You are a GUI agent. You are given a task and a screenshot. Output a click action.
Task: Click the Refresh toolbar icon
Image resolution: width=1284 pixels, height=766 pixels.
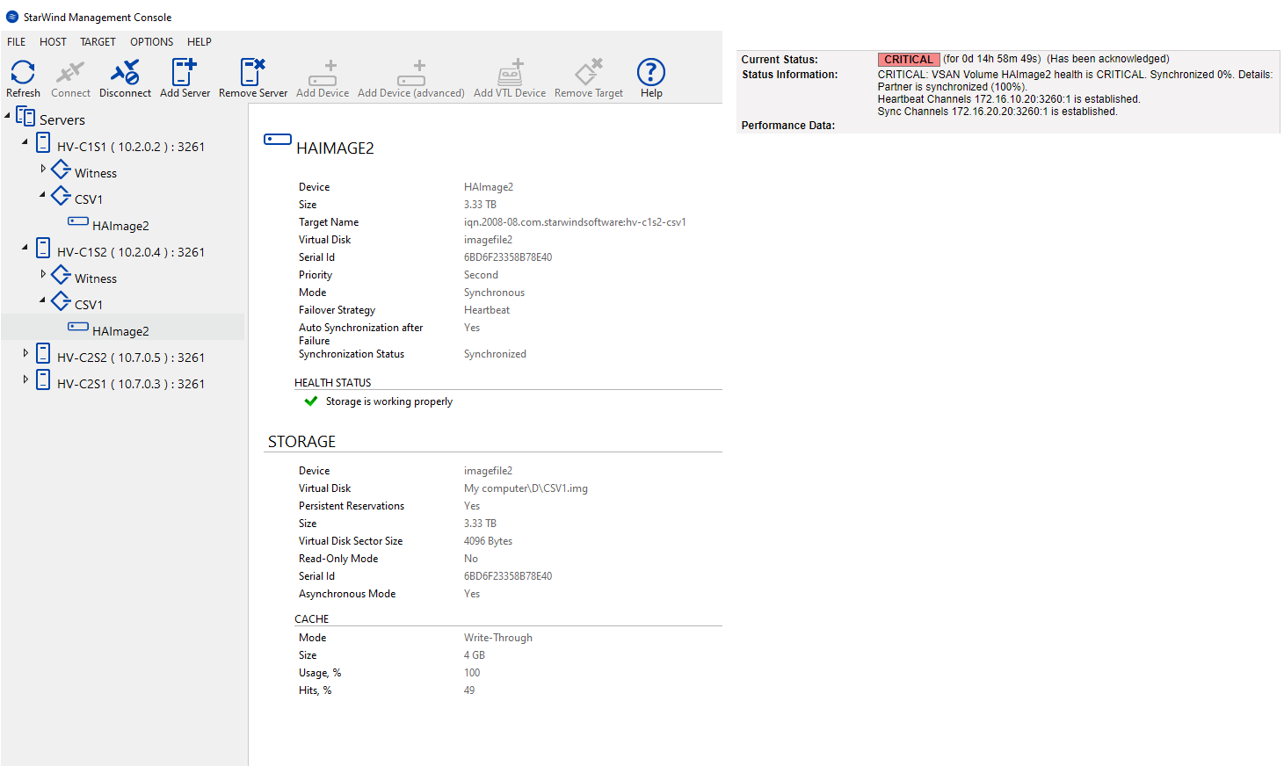pyautogui.click(x=23, y=72)
